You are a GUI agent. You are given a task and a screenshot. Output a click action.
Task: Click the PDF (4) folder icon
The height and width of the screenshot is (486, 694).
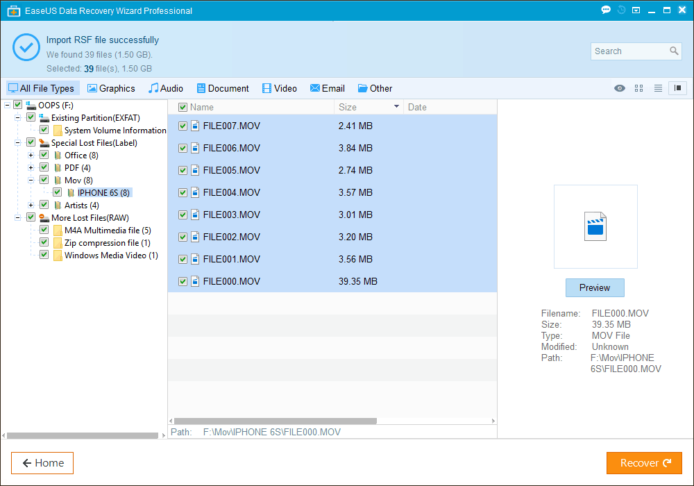[58, 168]
